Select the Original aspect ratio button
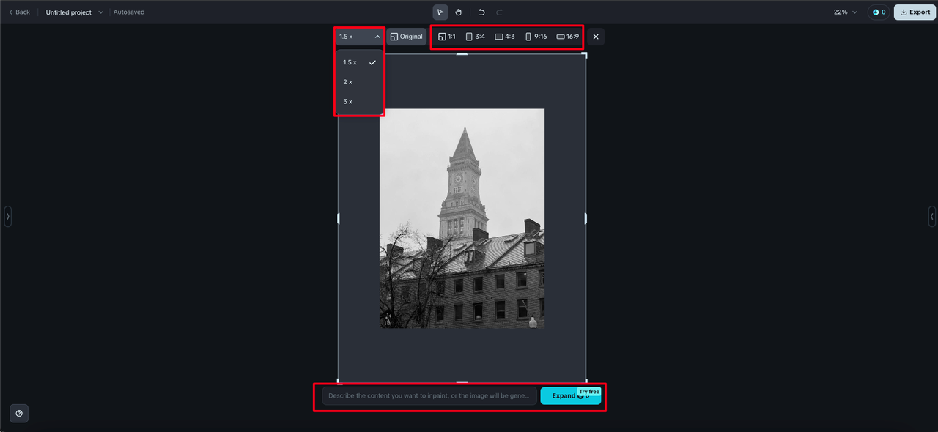Screen dimensions: 938x432 [x=407, y=37]
